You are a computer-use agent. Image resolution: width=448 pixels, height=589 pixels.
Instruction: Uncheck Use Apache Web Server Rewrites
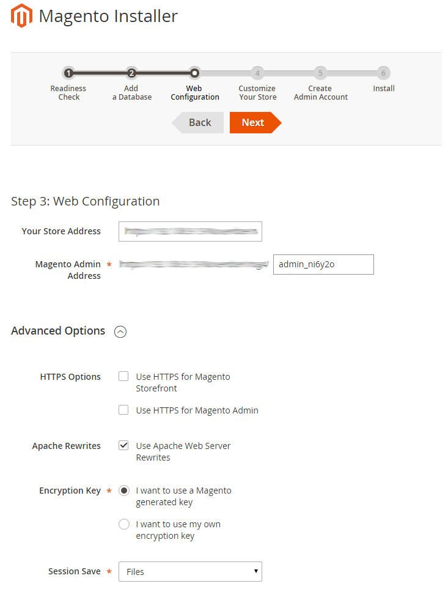pyautogui.click(x=123, y=445)
